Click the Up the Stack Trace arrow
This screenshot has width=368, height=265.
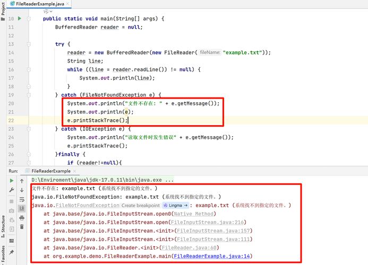click(22, 181)
